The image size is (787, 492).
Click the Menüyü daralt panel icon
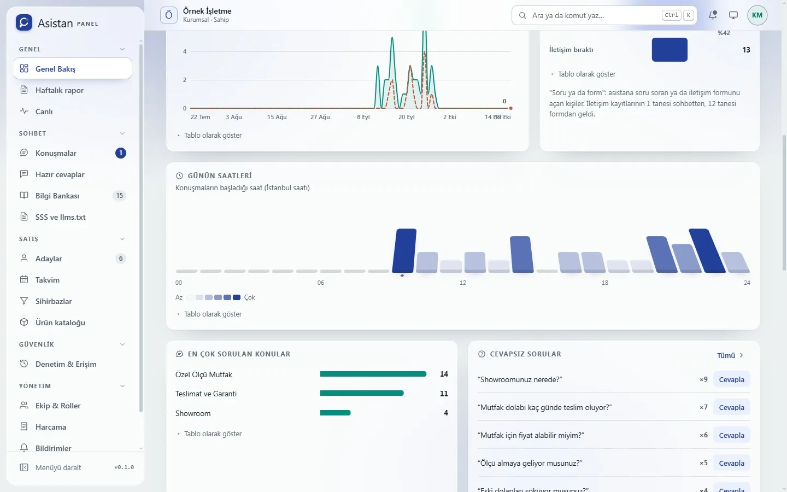tap(24, 467)
